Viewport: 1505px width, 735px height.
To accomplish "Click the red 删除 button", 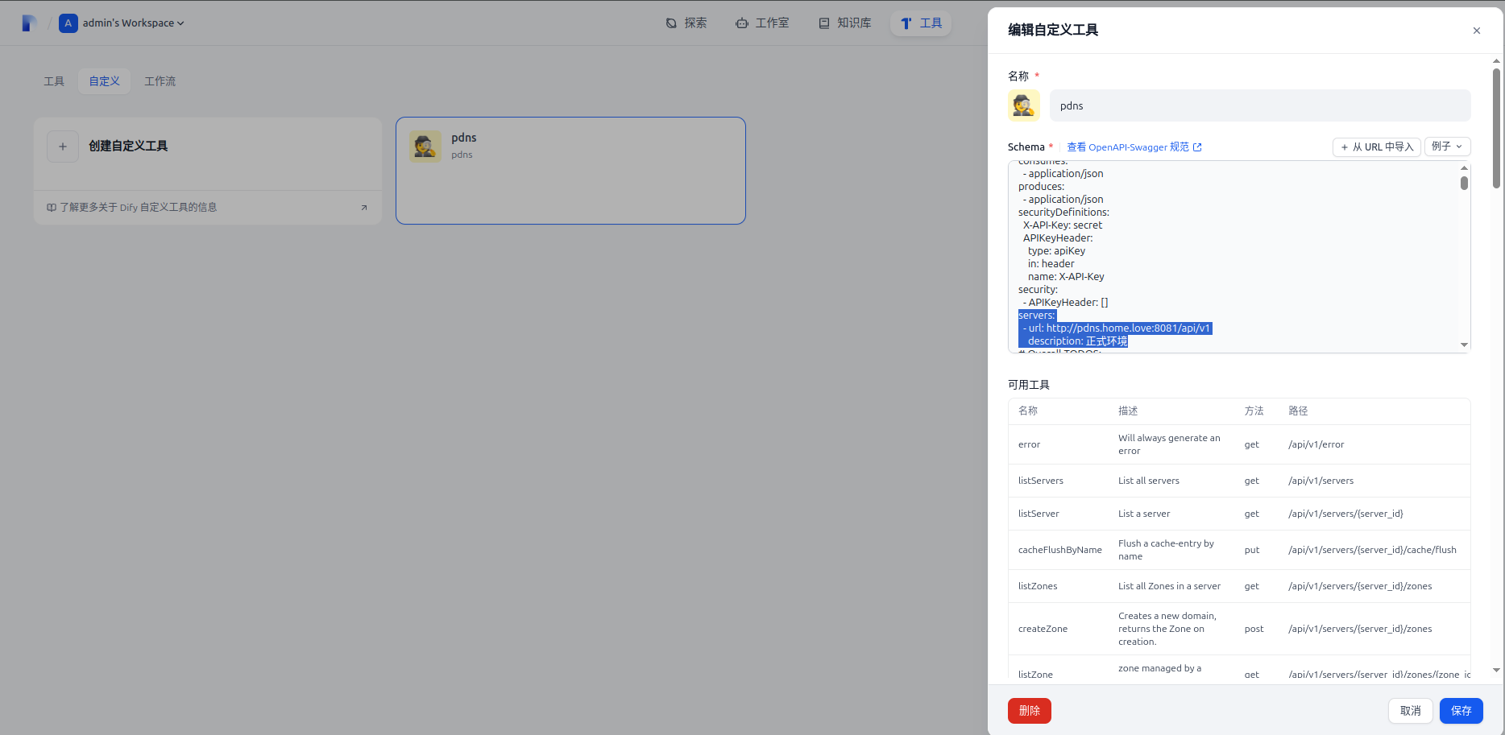I will (1030, 711).
